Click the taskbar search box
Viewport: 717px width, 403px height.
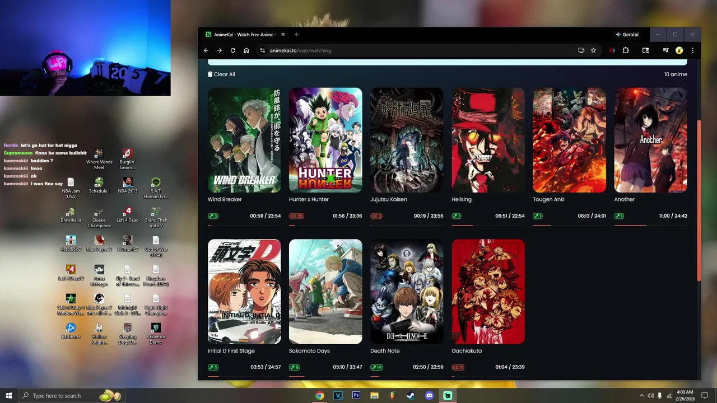pyautogui.click(x=72, y=396)
